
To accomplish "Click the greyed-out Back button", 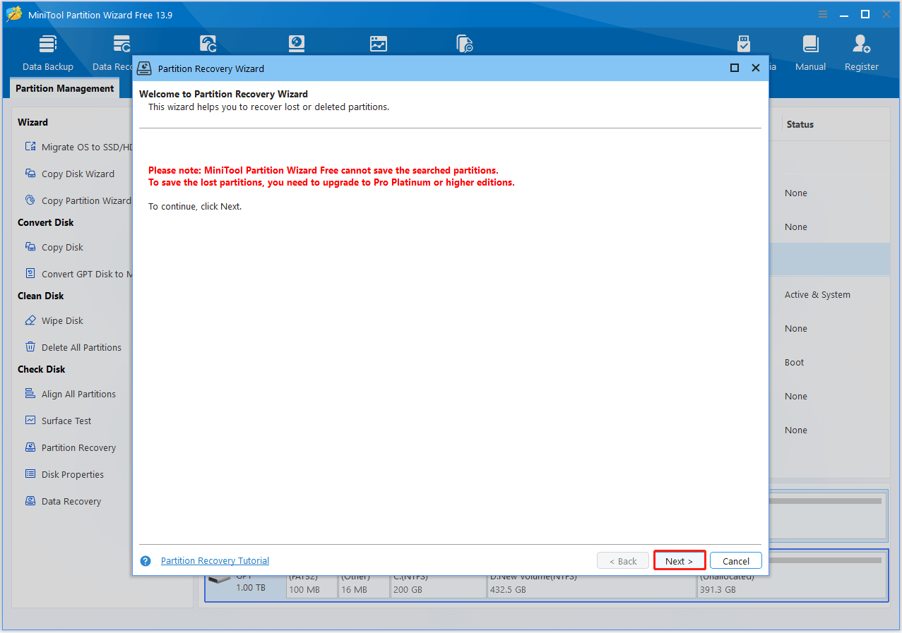I will 622,561.
